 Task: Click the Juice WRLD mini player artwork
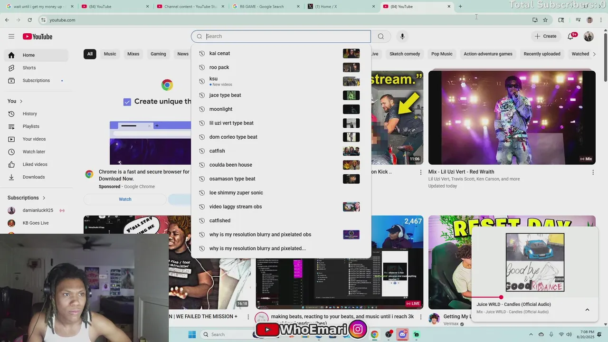(535, 262)
